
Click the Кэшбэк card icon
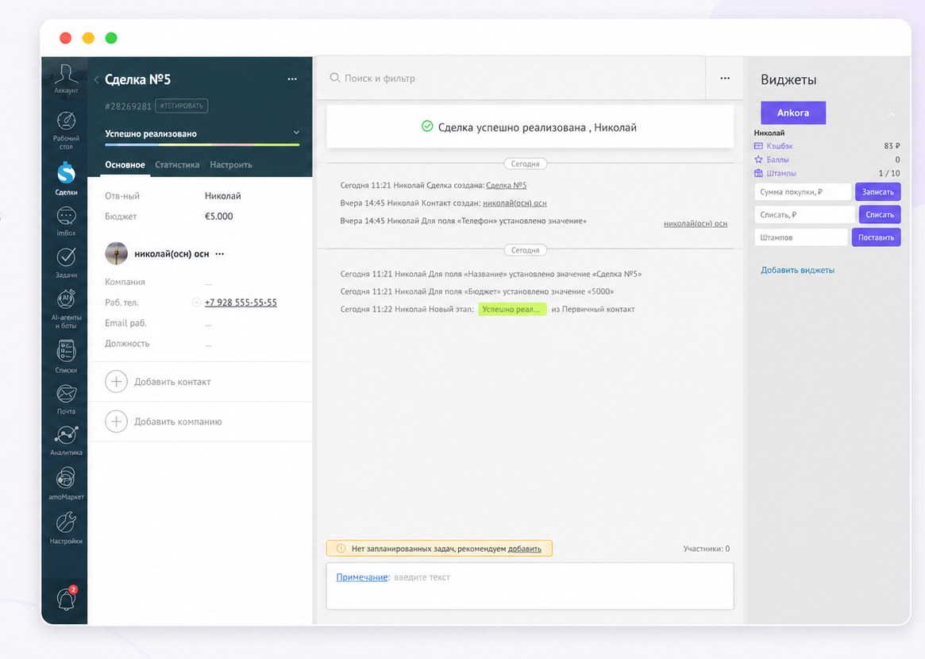pyautogui.click(x=758, y=146)
